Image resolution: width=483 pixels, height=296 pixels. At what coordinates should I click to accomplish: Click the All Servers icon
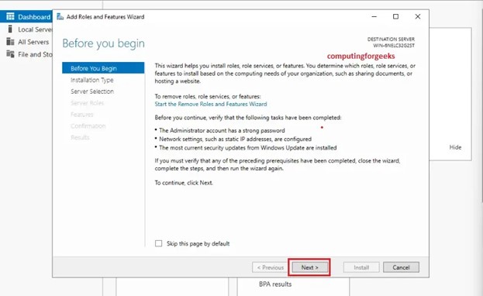[10, 42]
